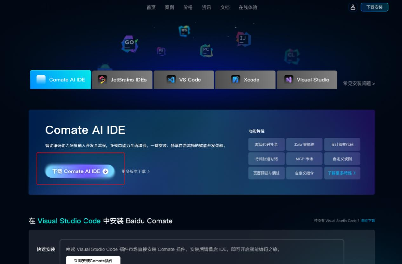Click the 行间快速对话 feature button
This screenshot has width=402, height=264.
coord(266,159)
